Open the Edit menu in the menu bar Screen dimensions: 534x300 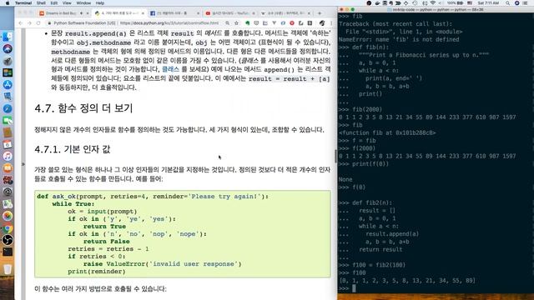pos(53,2)
